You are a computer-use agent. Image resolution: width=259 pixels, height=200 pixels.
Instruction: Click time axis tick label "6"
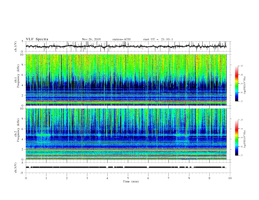pyautogui.click(x=148, y=178)
